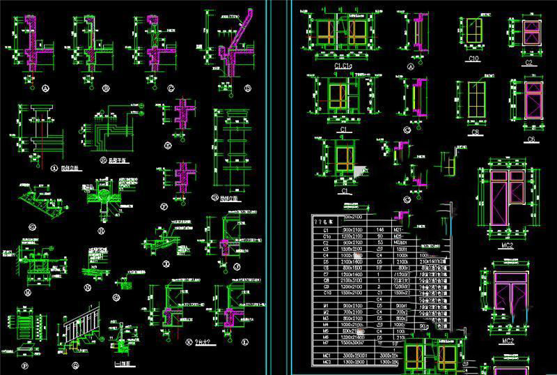Select the paired C1,C1a window elevation
557x375 pixels.
pyautogui.click(x=341, y=33)
